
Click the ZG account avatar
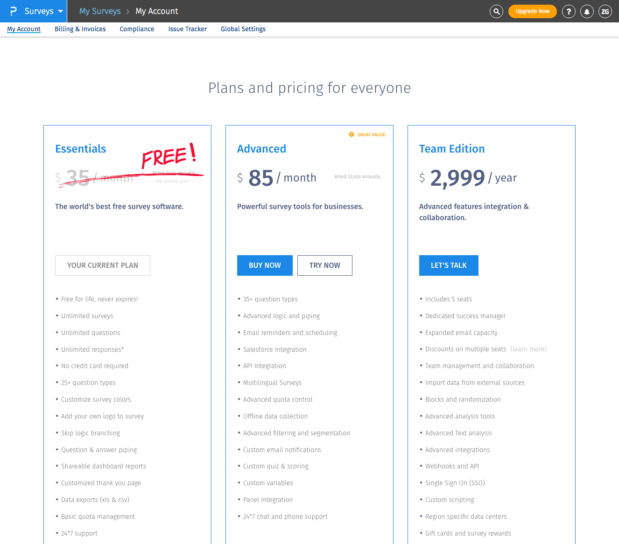[605, 11]
